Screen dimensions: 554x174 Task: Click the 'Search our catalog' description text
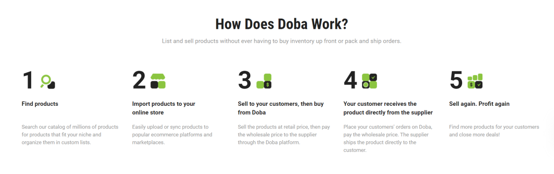(x=70, y=135)
